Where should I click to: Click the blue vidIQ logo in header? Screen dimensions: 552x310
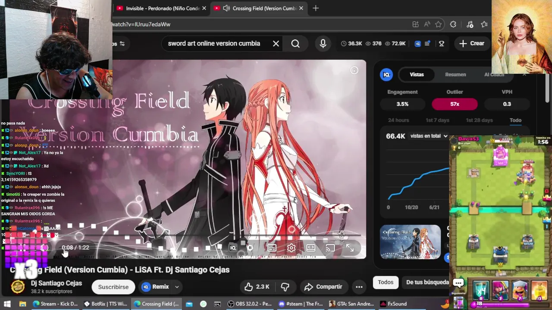coord(417,43)
